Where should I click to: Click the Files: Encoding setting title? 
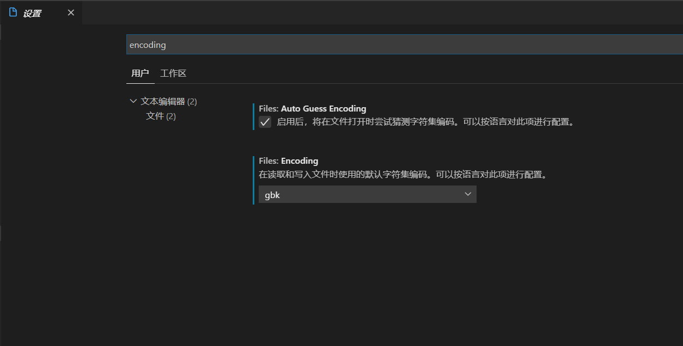pyautogui.click(x=289, y=161)
